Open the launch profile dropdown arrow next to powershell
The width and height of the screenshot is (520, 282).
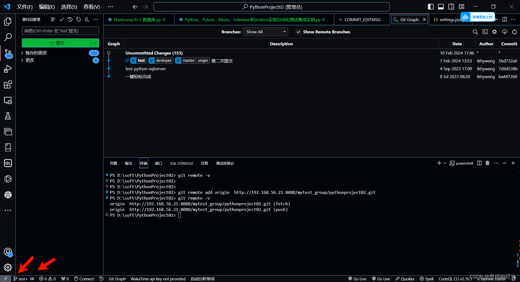coord(444,163)
